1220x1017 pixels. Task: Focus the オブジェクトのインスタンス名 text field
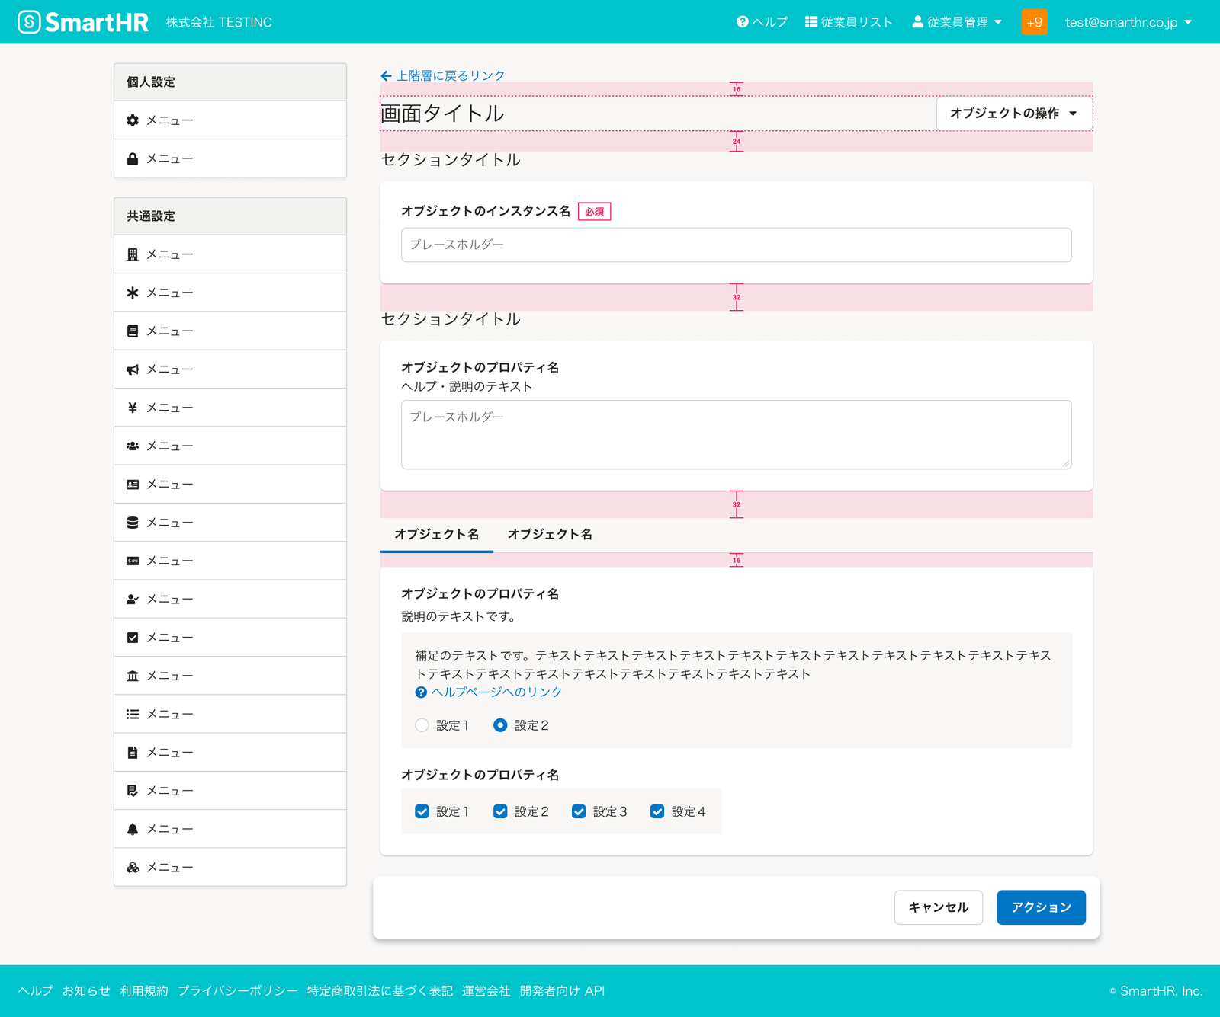[736, 245]
